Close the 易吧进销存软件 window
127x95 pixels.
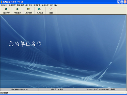pos(125,2)
